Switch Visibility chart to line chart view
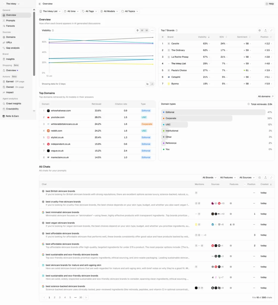 [x=148, y=84]
